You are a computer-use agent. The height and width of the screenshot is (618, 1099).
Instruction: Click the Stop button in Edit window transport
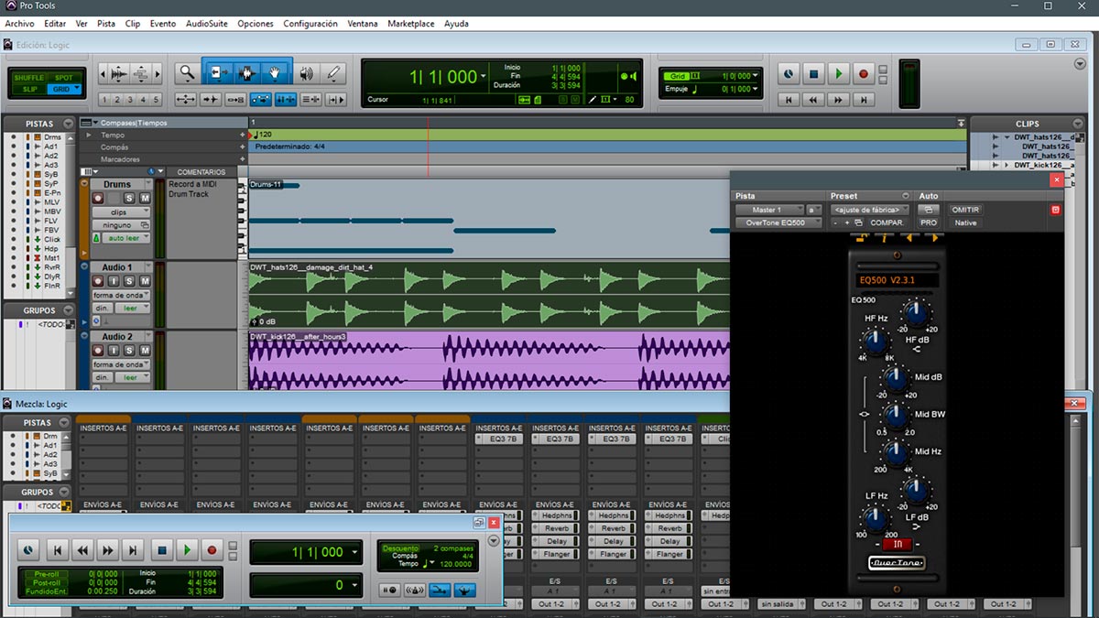(813, 73)
